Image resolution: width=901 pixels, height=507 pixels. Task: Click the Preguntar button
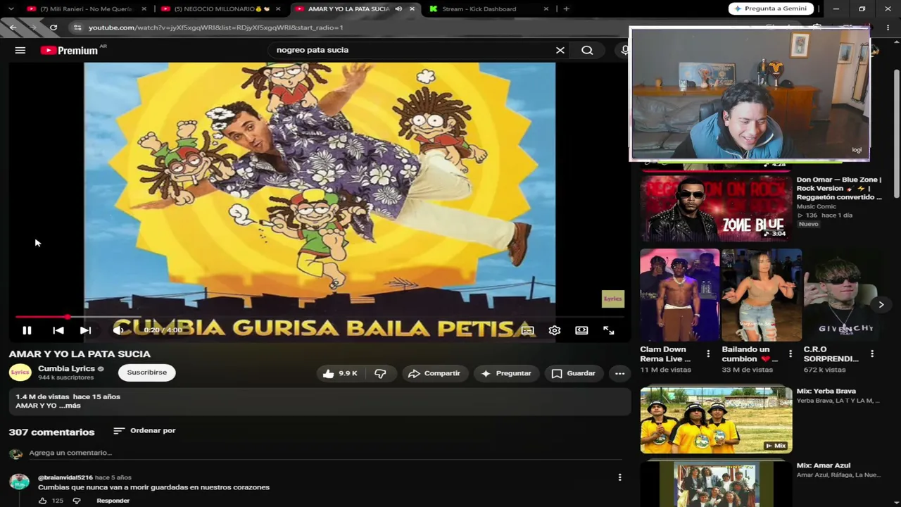(507, 373)
